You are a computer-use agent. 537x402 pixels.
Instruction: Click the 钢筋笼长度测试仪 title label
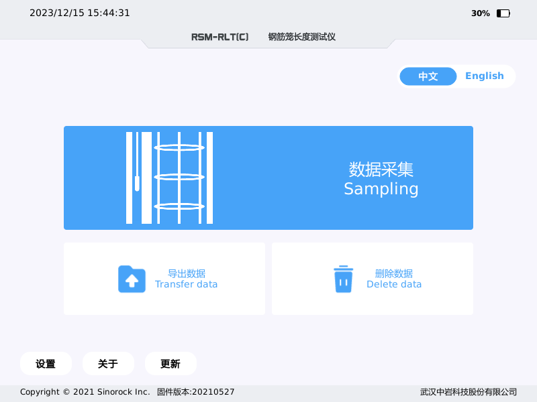point(301,37)
